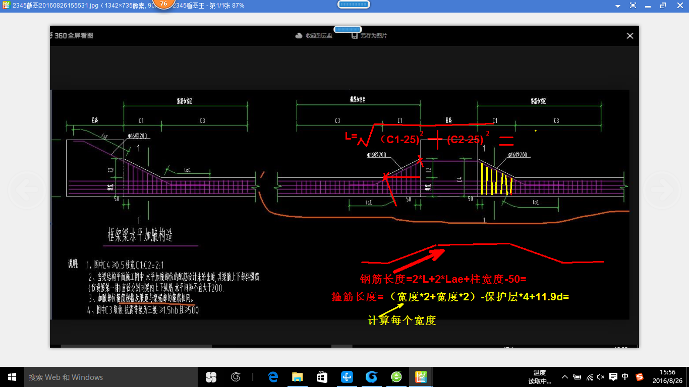
Task: Minimize the 2345看图王 window
Action: click(648, 6)
